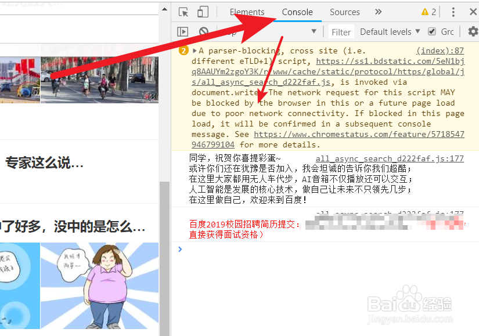479x336 pixels.
Task: Open the red flags street photo
Action: [x=20, y=80]
